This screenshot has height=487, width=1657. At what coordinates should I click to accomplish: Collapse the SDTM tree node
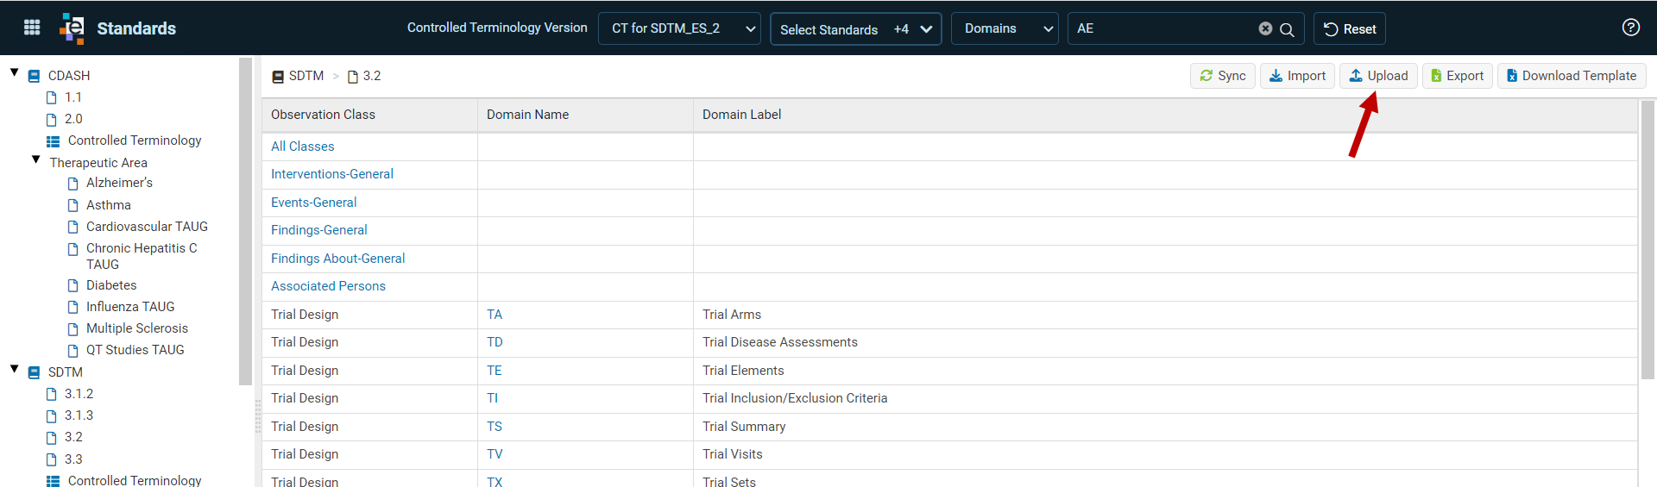click(x=15, y=369)
